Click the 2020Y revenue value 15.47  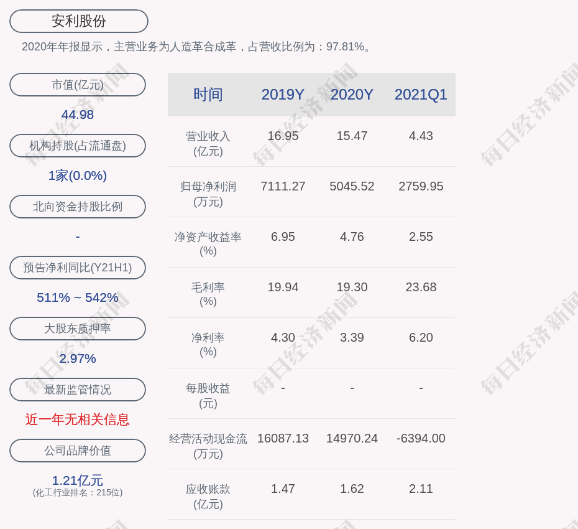(x=352, y=136)
